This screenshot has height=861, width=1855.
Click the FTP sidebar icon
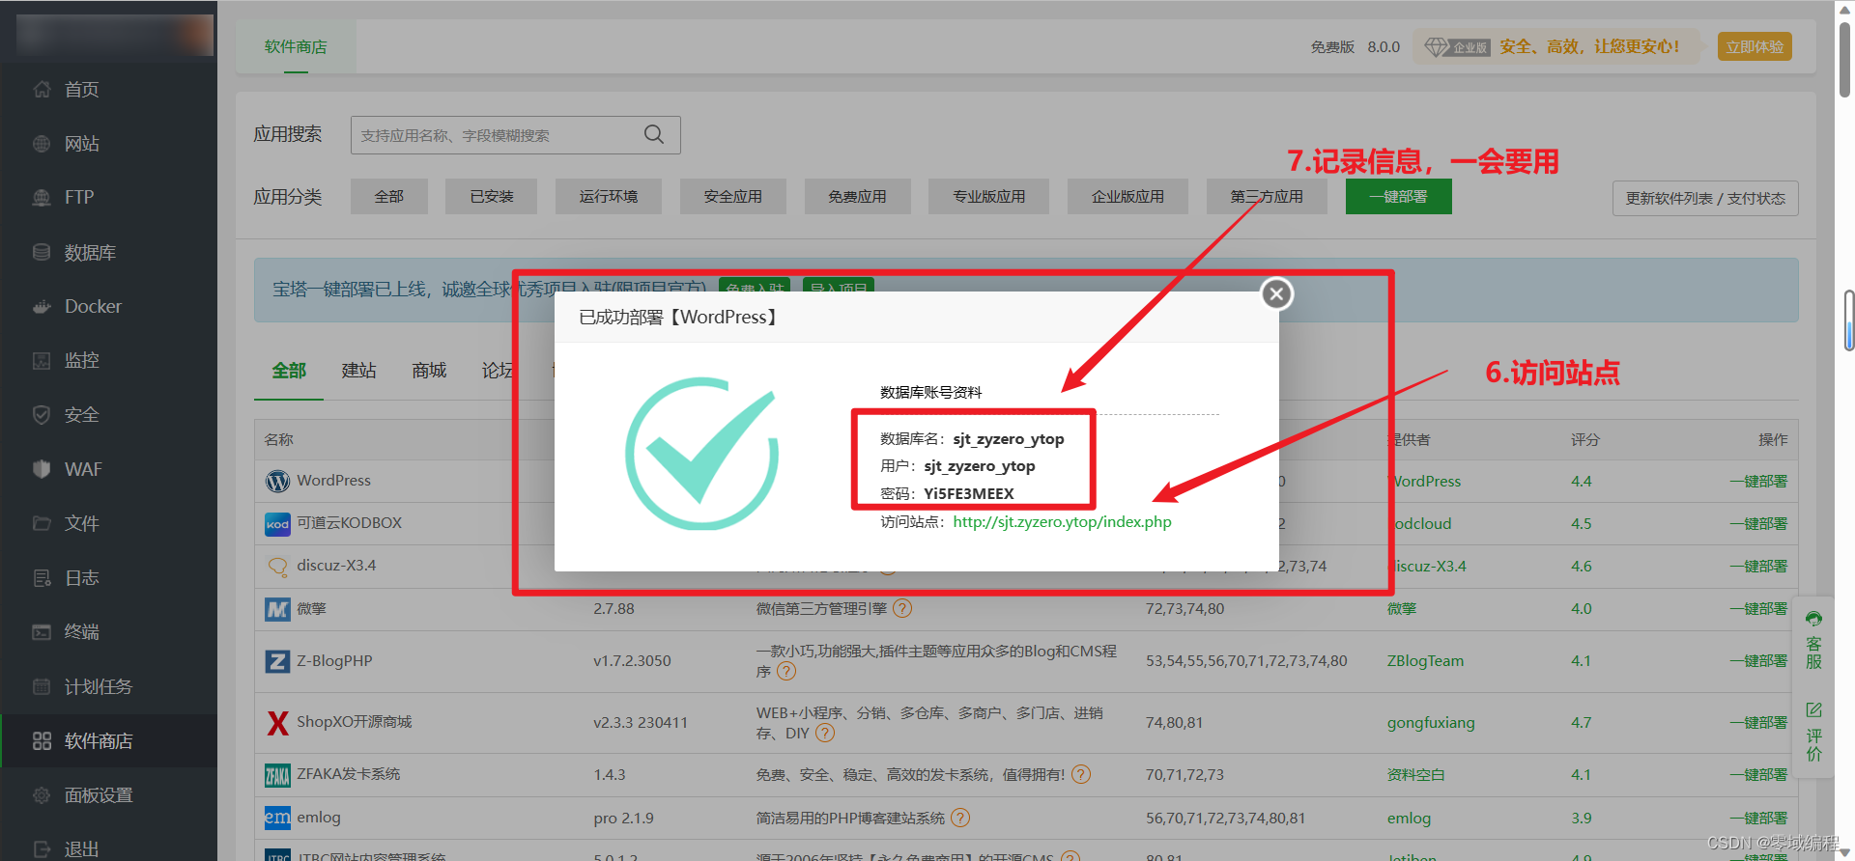click(42, 198)
